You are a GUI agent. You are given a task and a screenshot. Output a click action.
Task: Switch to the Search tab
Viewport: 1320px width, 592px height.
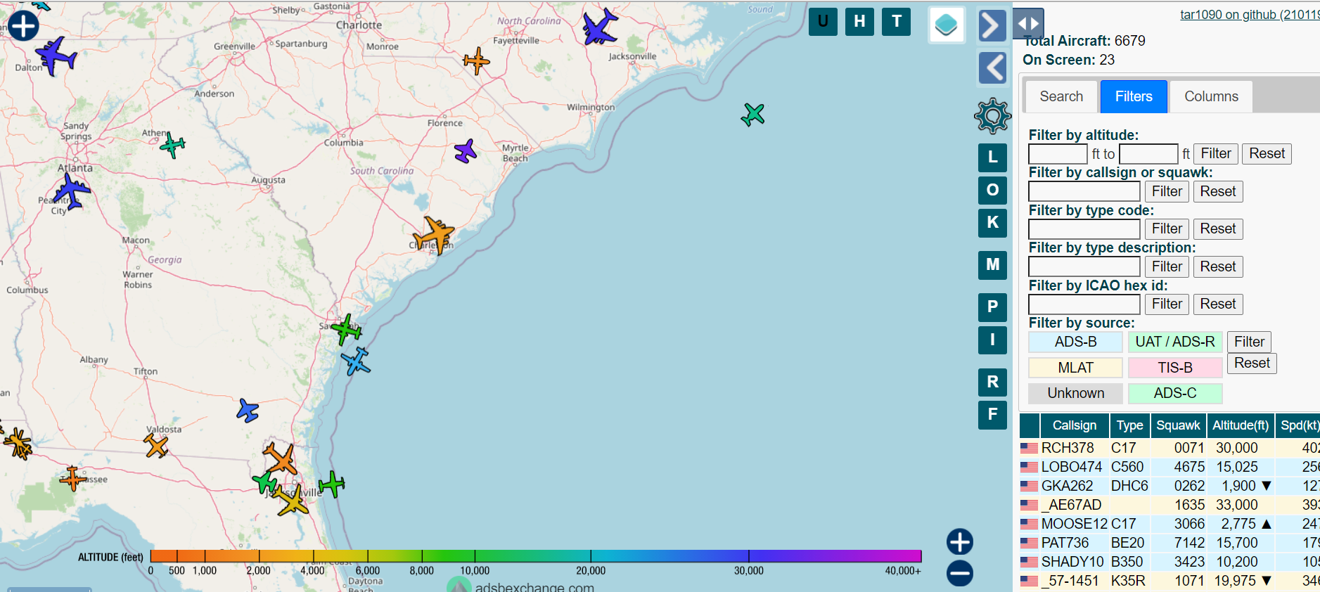click(1061, 96)
